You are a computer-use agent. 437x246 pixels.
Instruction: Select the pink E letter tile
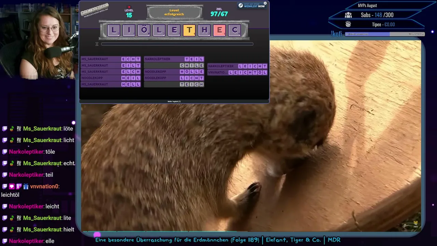[219, 30]
